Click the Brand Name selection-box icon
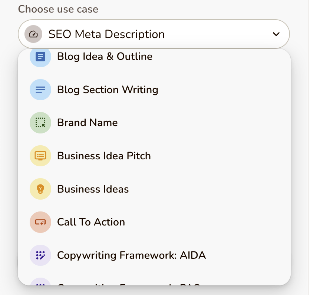This screenshot has height=295, width=310. [x=40, y=123]
